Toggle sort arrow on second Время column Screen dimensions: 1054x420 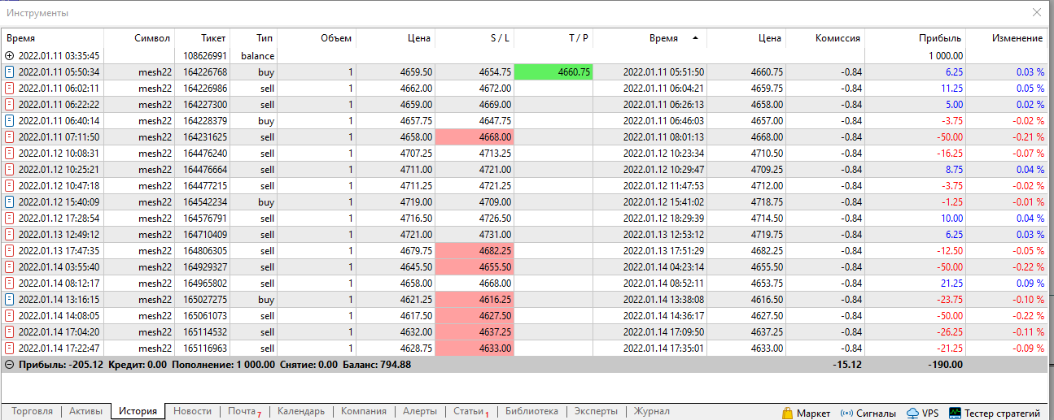[695, 38]
